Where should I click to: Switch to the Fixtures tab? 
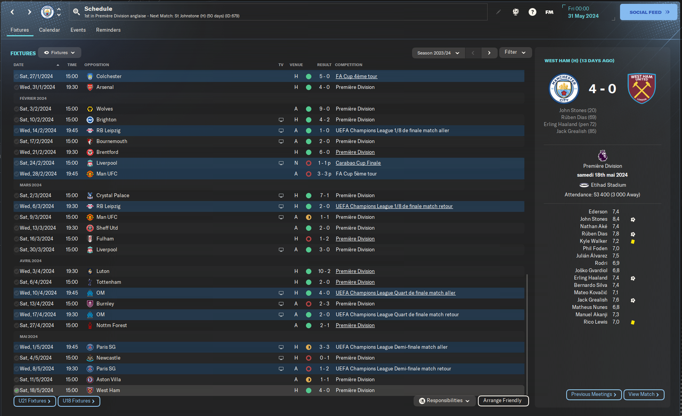point(20,30)
